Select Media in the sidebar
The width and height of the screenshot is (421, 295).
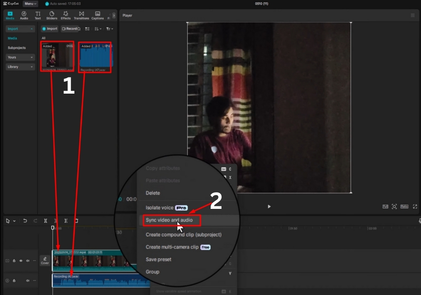[x=12, y=38]
